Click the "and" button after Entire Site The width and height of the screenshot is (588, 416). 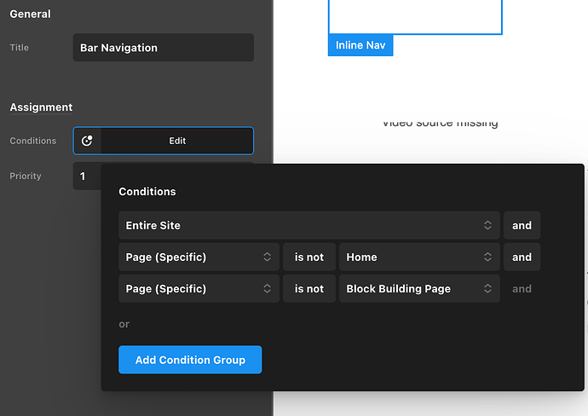click(x=522, y=225)
